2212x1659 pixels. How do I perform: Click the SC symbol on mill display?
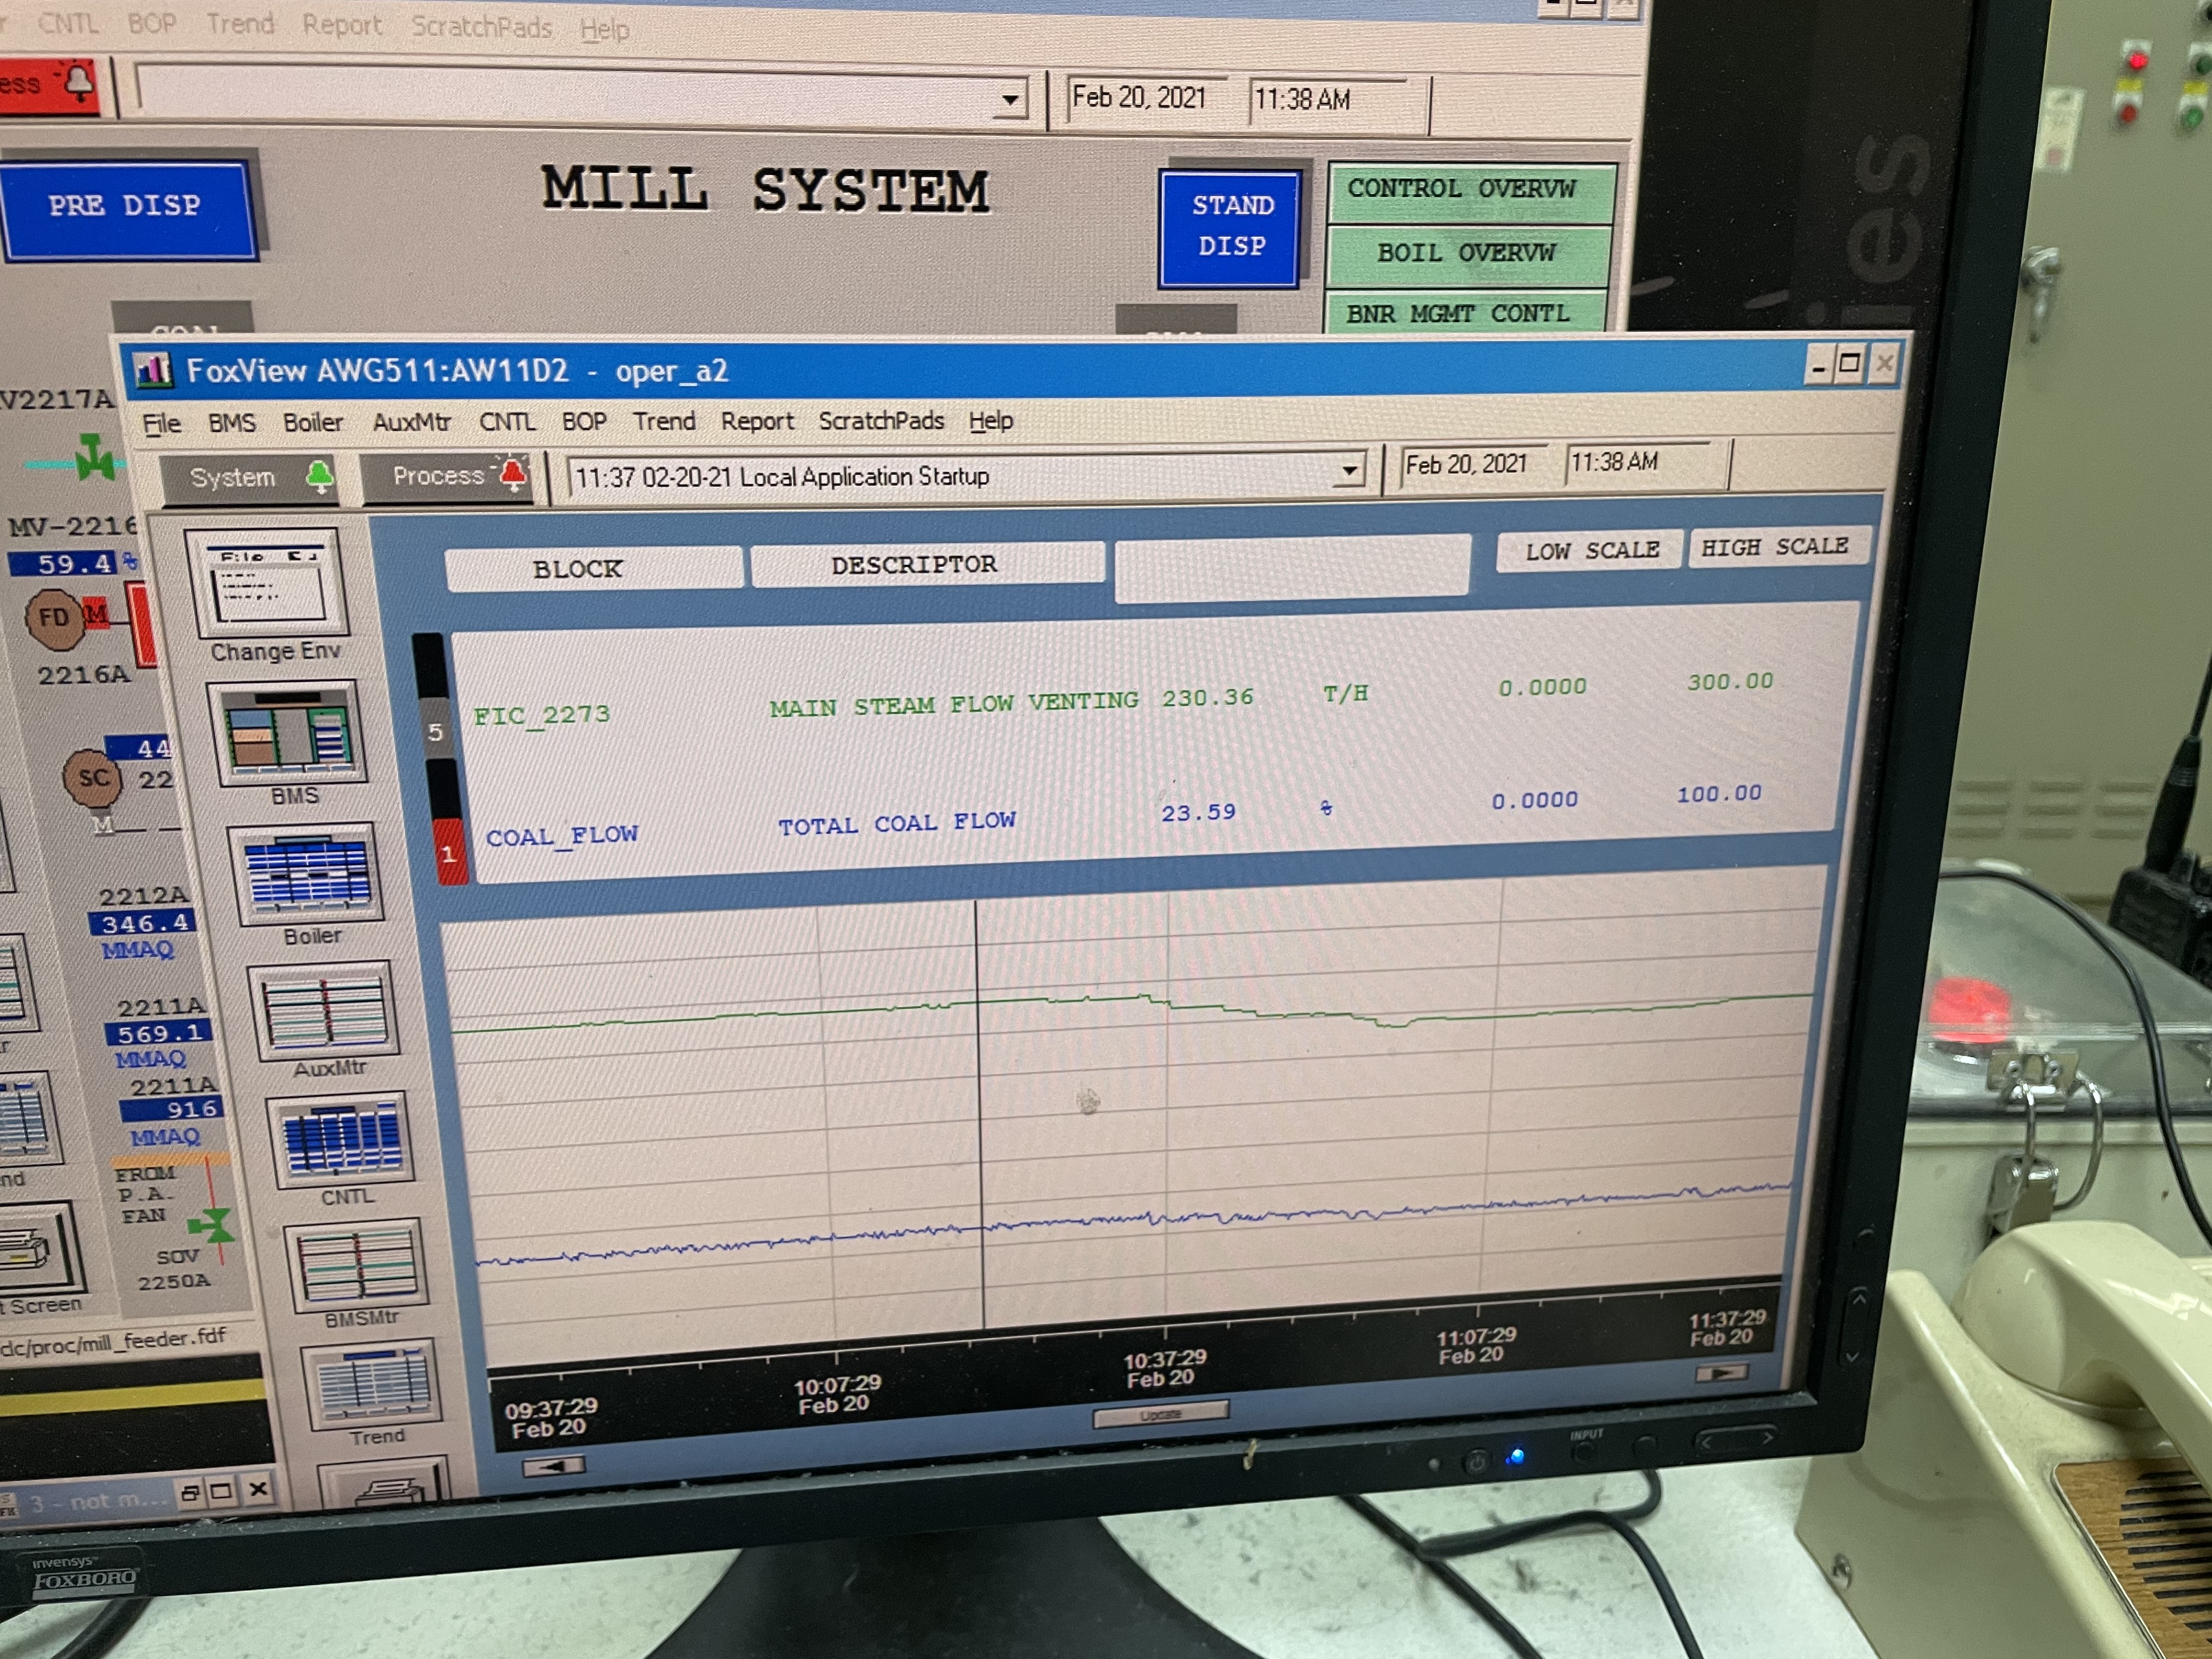pyautogui.click(x=93, y=779)
